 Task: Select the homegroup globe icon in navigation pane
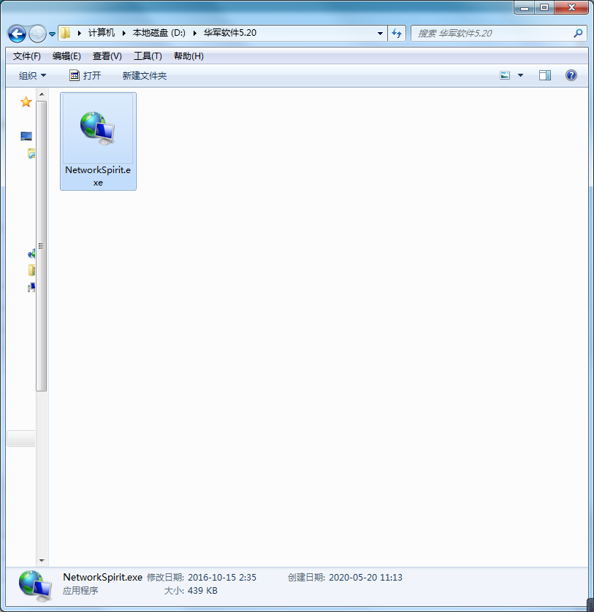coord(31,254)
